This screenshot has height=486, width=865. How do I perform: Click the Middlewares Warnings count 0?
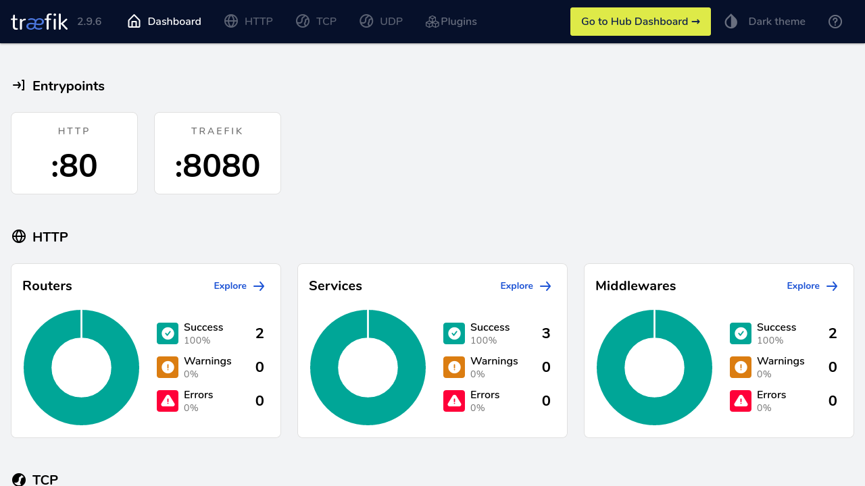pos(833,367)
